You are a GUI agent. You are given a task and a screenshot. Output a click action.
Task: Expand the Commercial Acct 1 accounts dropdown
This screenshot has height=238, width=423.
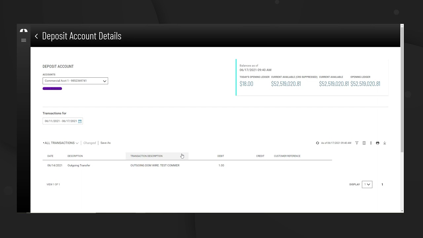(x=75, y=81)
